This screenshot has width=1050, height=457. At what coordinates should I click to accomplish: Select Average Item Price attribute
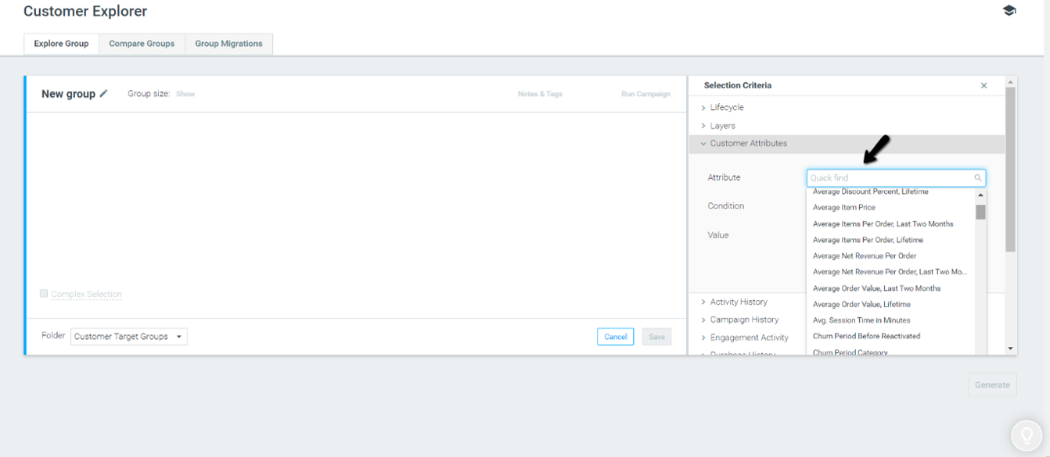pos(843,208)
